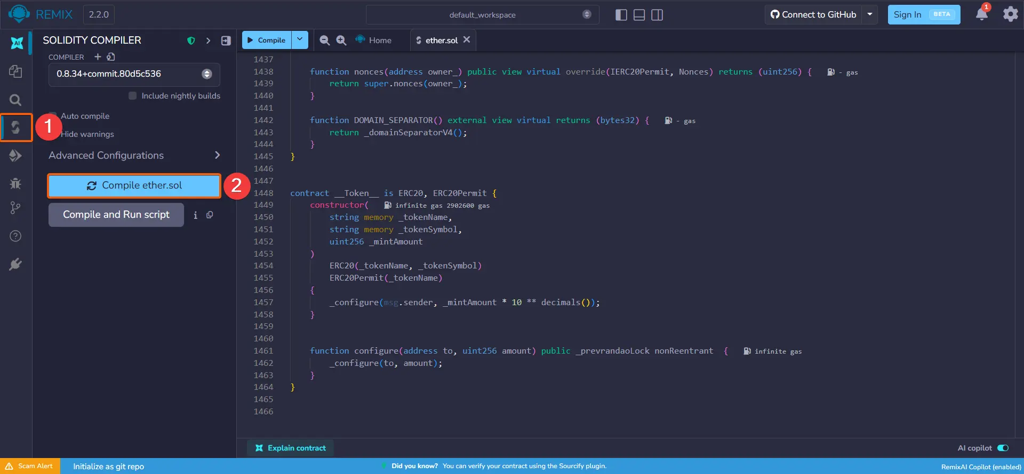This screenshot has width=1024, height=474.
Task: Click Compile and Run script button
Action: tap(116, 215)
